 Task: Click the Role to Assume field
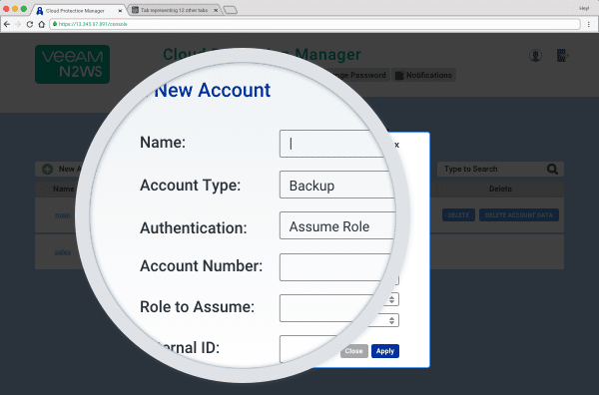326,308
